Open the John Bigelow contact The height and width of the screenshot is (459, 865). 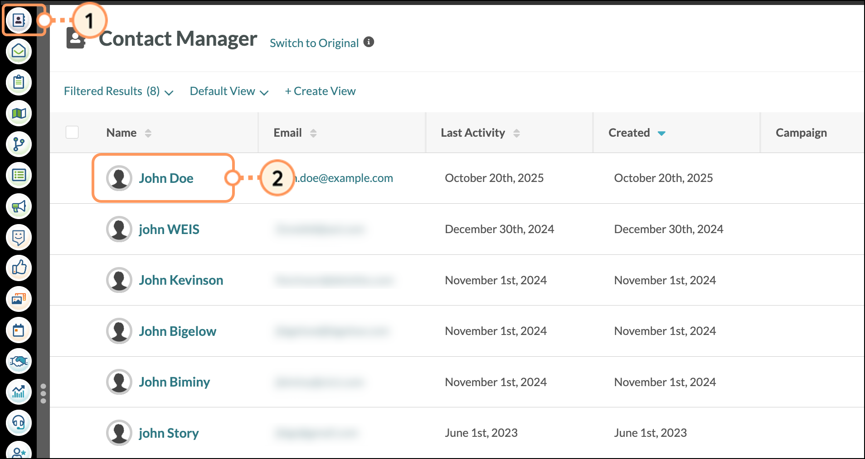(x=177, y=331)
